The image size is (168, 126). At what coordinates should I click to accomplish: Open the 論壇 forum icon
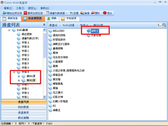pos(82,13)
